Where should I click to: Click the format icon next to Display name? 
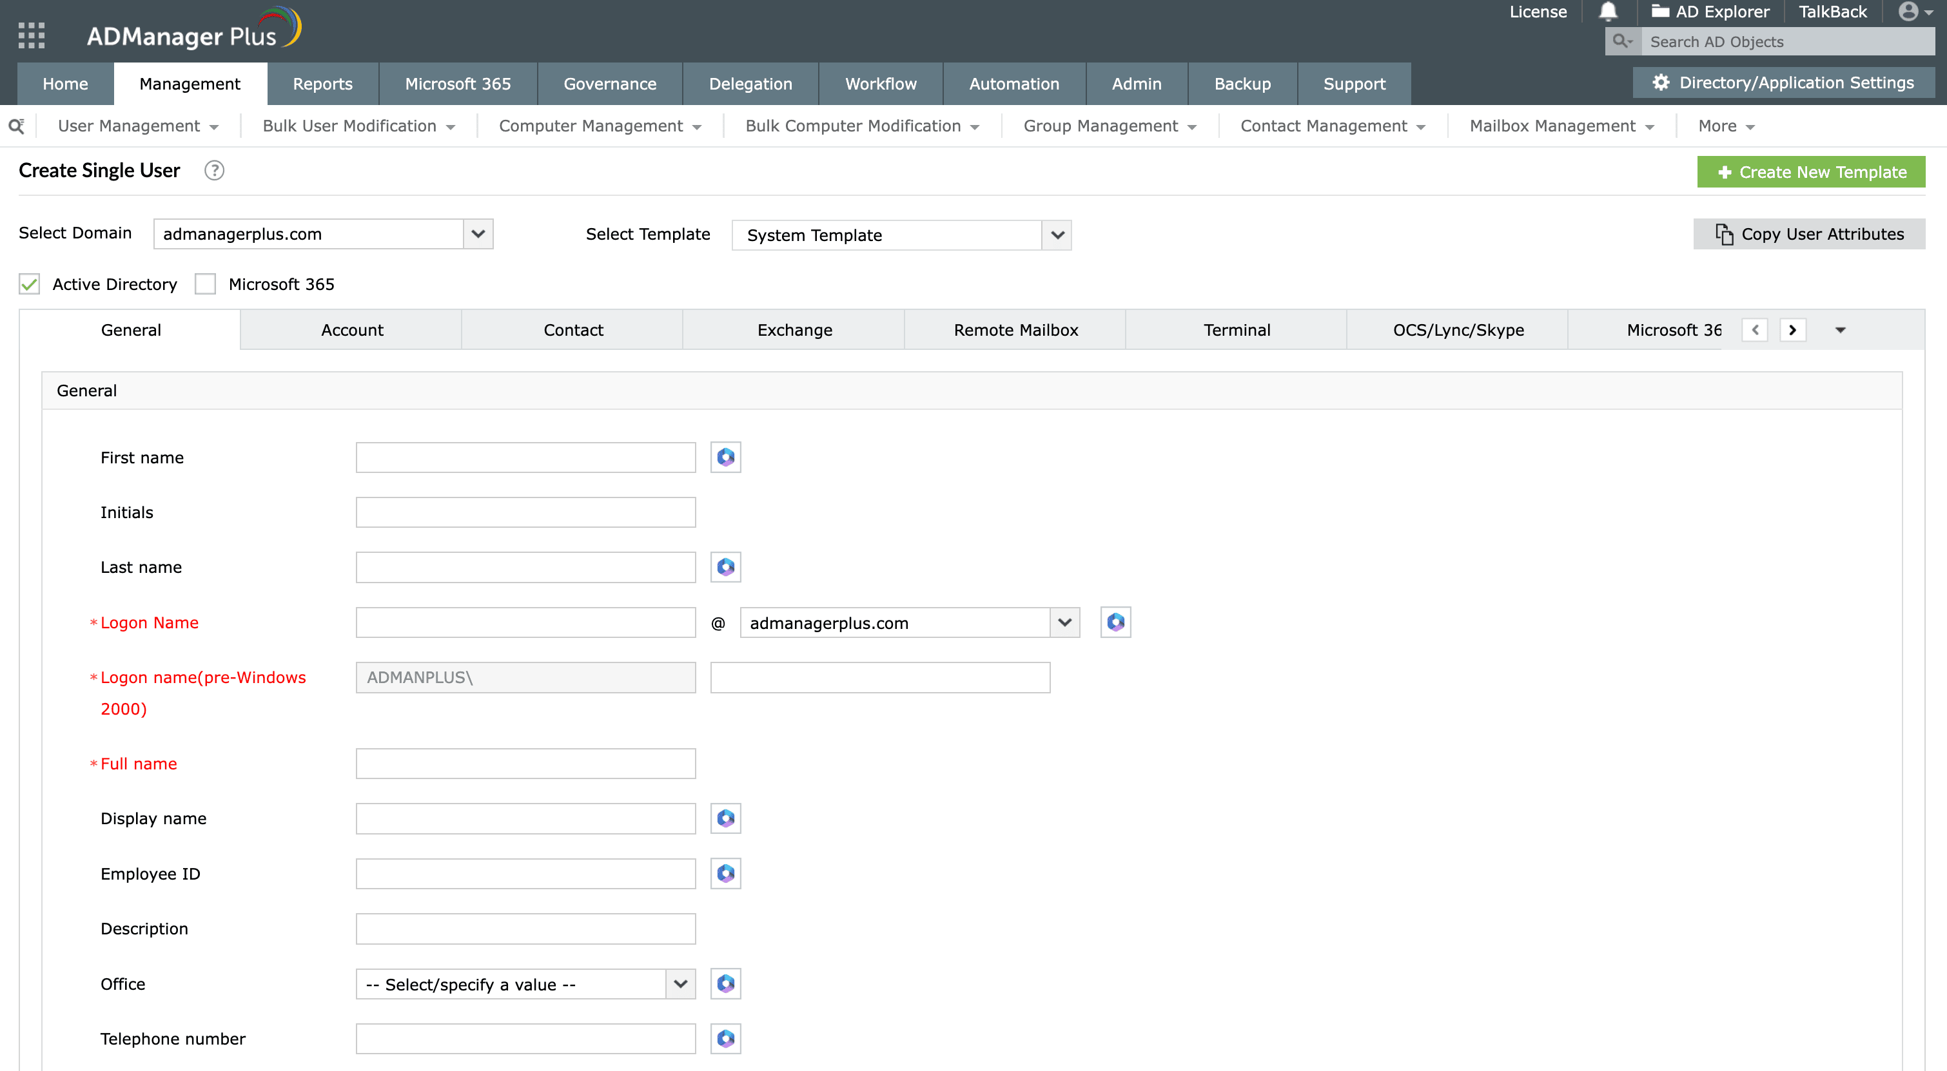click(725, 819)
